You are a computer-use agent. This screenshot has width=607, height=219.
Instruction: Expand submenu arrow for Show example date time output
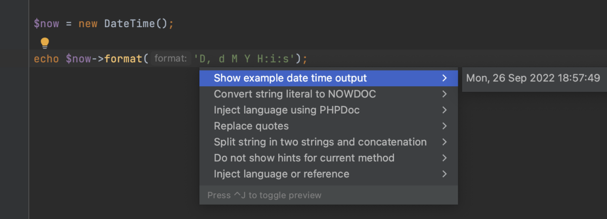click(444, 78)
